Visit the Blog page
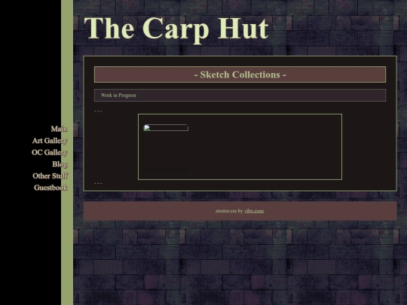 [x=60, y=164]
